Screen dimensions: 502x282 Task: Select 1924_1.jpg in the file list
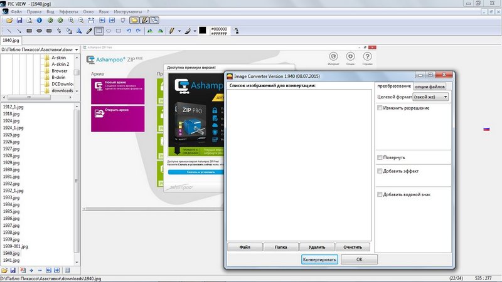13,128
